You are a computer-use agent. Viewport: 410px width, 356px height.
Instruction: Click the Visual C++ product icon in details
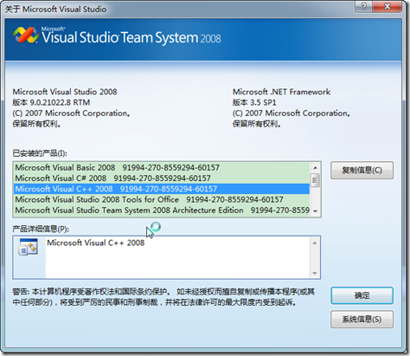coord(29,247)
